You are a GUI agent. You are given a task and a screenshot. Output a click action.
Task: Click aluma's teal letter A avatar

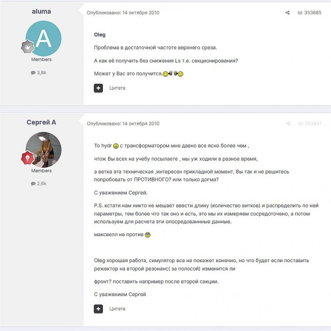[x=44, y=38]
